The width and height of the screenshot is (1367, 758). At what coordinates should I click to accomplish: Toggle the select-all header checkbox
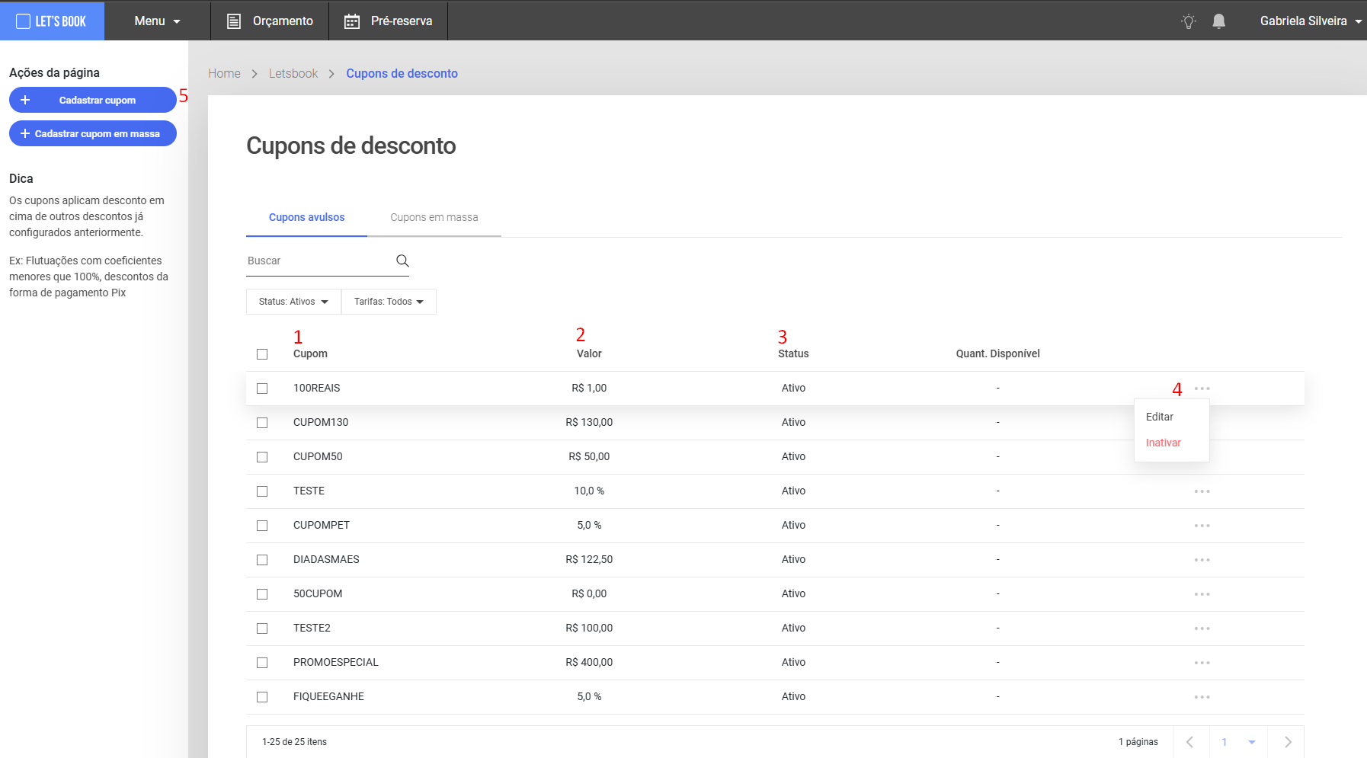point(262,354)
